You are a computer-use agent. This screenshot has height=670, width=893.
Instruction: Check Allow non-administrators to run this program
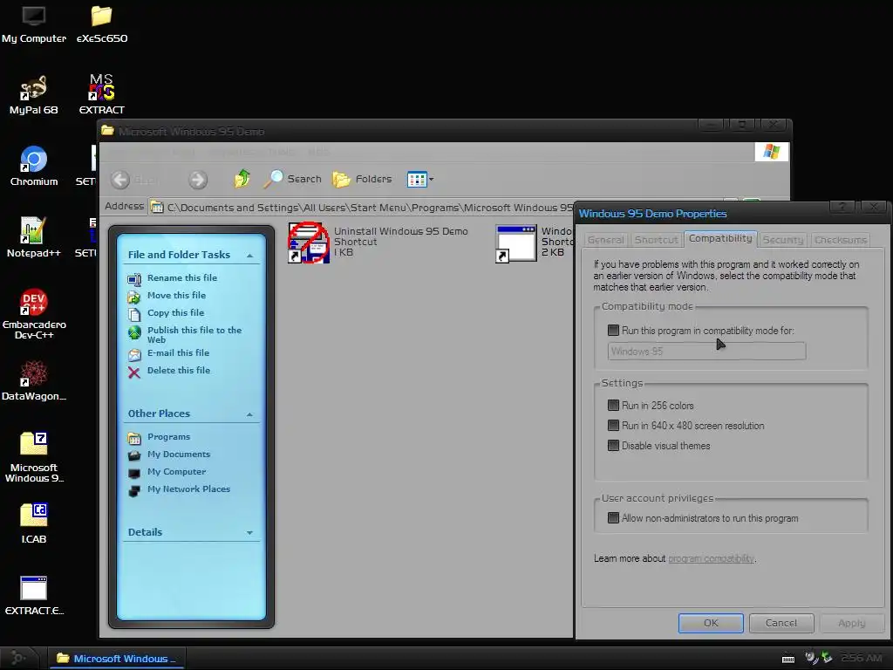tap(613, 518)
